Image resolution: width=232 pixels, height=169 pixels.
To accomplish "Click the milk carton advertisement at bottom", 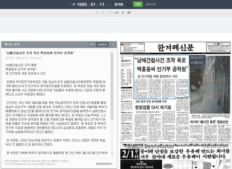I will click(x=175, y=156).
